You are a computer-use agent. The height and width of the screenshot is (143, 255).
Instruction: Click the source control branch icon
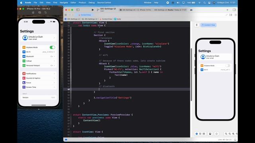[x=98, y=10]
